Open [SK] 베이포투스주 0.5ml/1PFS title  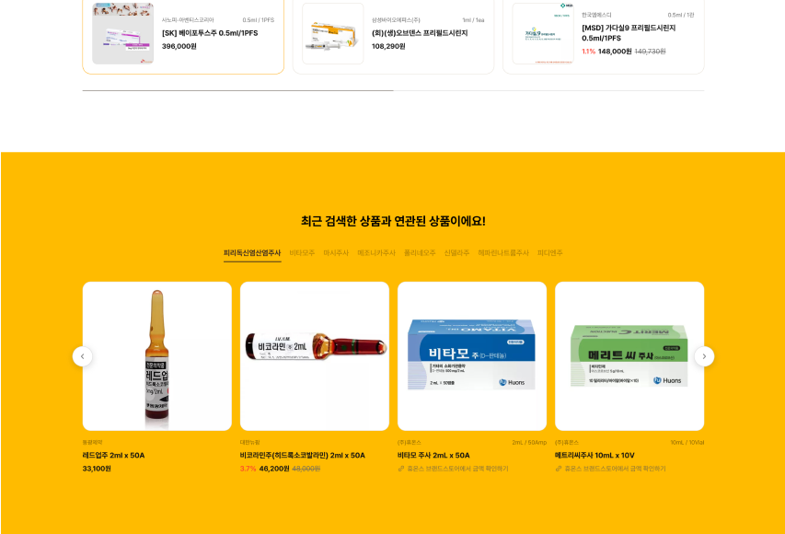point(210,33)
